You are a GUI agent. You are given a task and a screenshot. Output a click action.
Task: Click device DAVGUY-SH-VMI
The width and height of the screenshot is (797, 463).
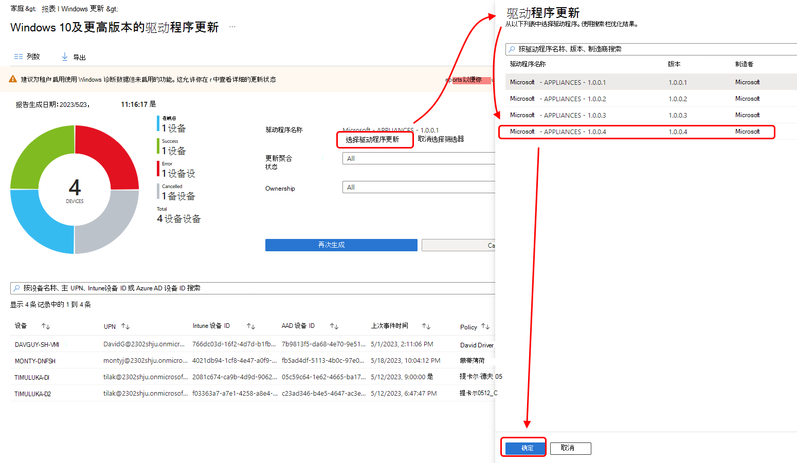(37, 345)
